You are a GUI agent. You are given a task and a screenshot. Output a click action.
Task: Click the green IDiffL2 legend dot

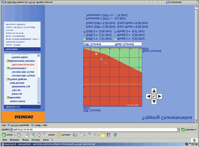coord(84,36)
